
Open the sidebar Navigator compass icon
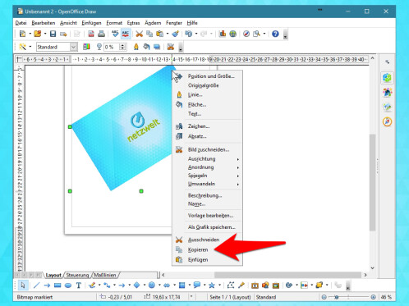tap(388, 121)
